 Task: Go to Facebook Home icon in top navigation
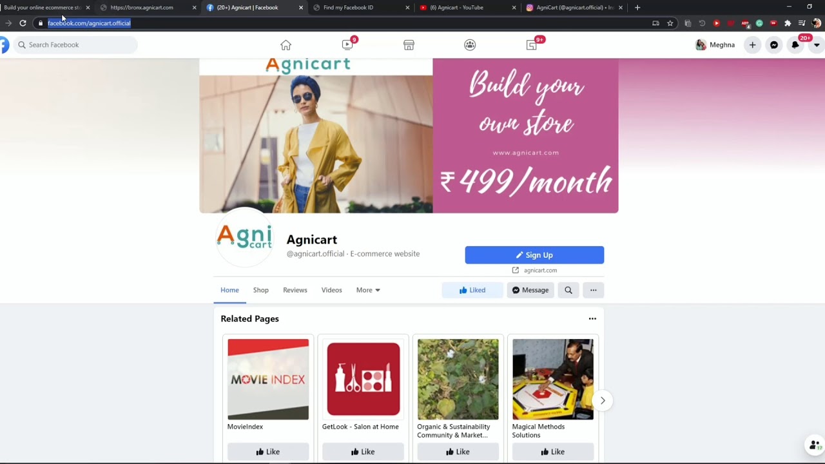286,45
